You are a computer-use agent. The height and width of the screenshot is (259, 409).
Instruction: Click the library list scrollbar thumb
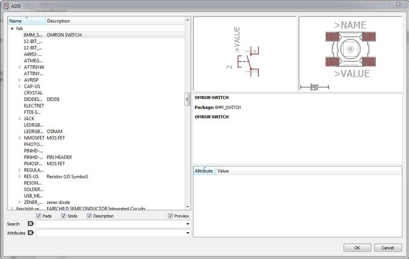tap(187, 99)
